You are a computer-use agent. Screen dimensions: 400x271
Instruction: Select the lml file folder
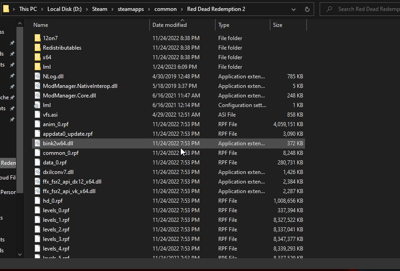47,67
